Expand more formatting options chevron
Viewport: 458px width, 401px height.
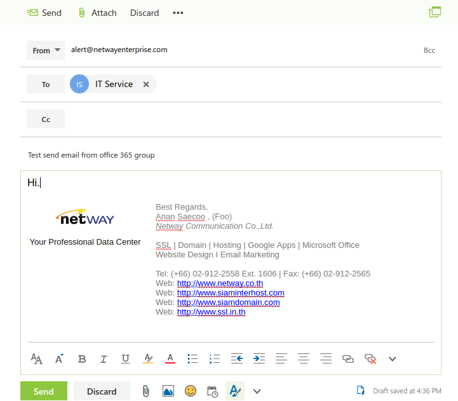click(x=393, y=358)
